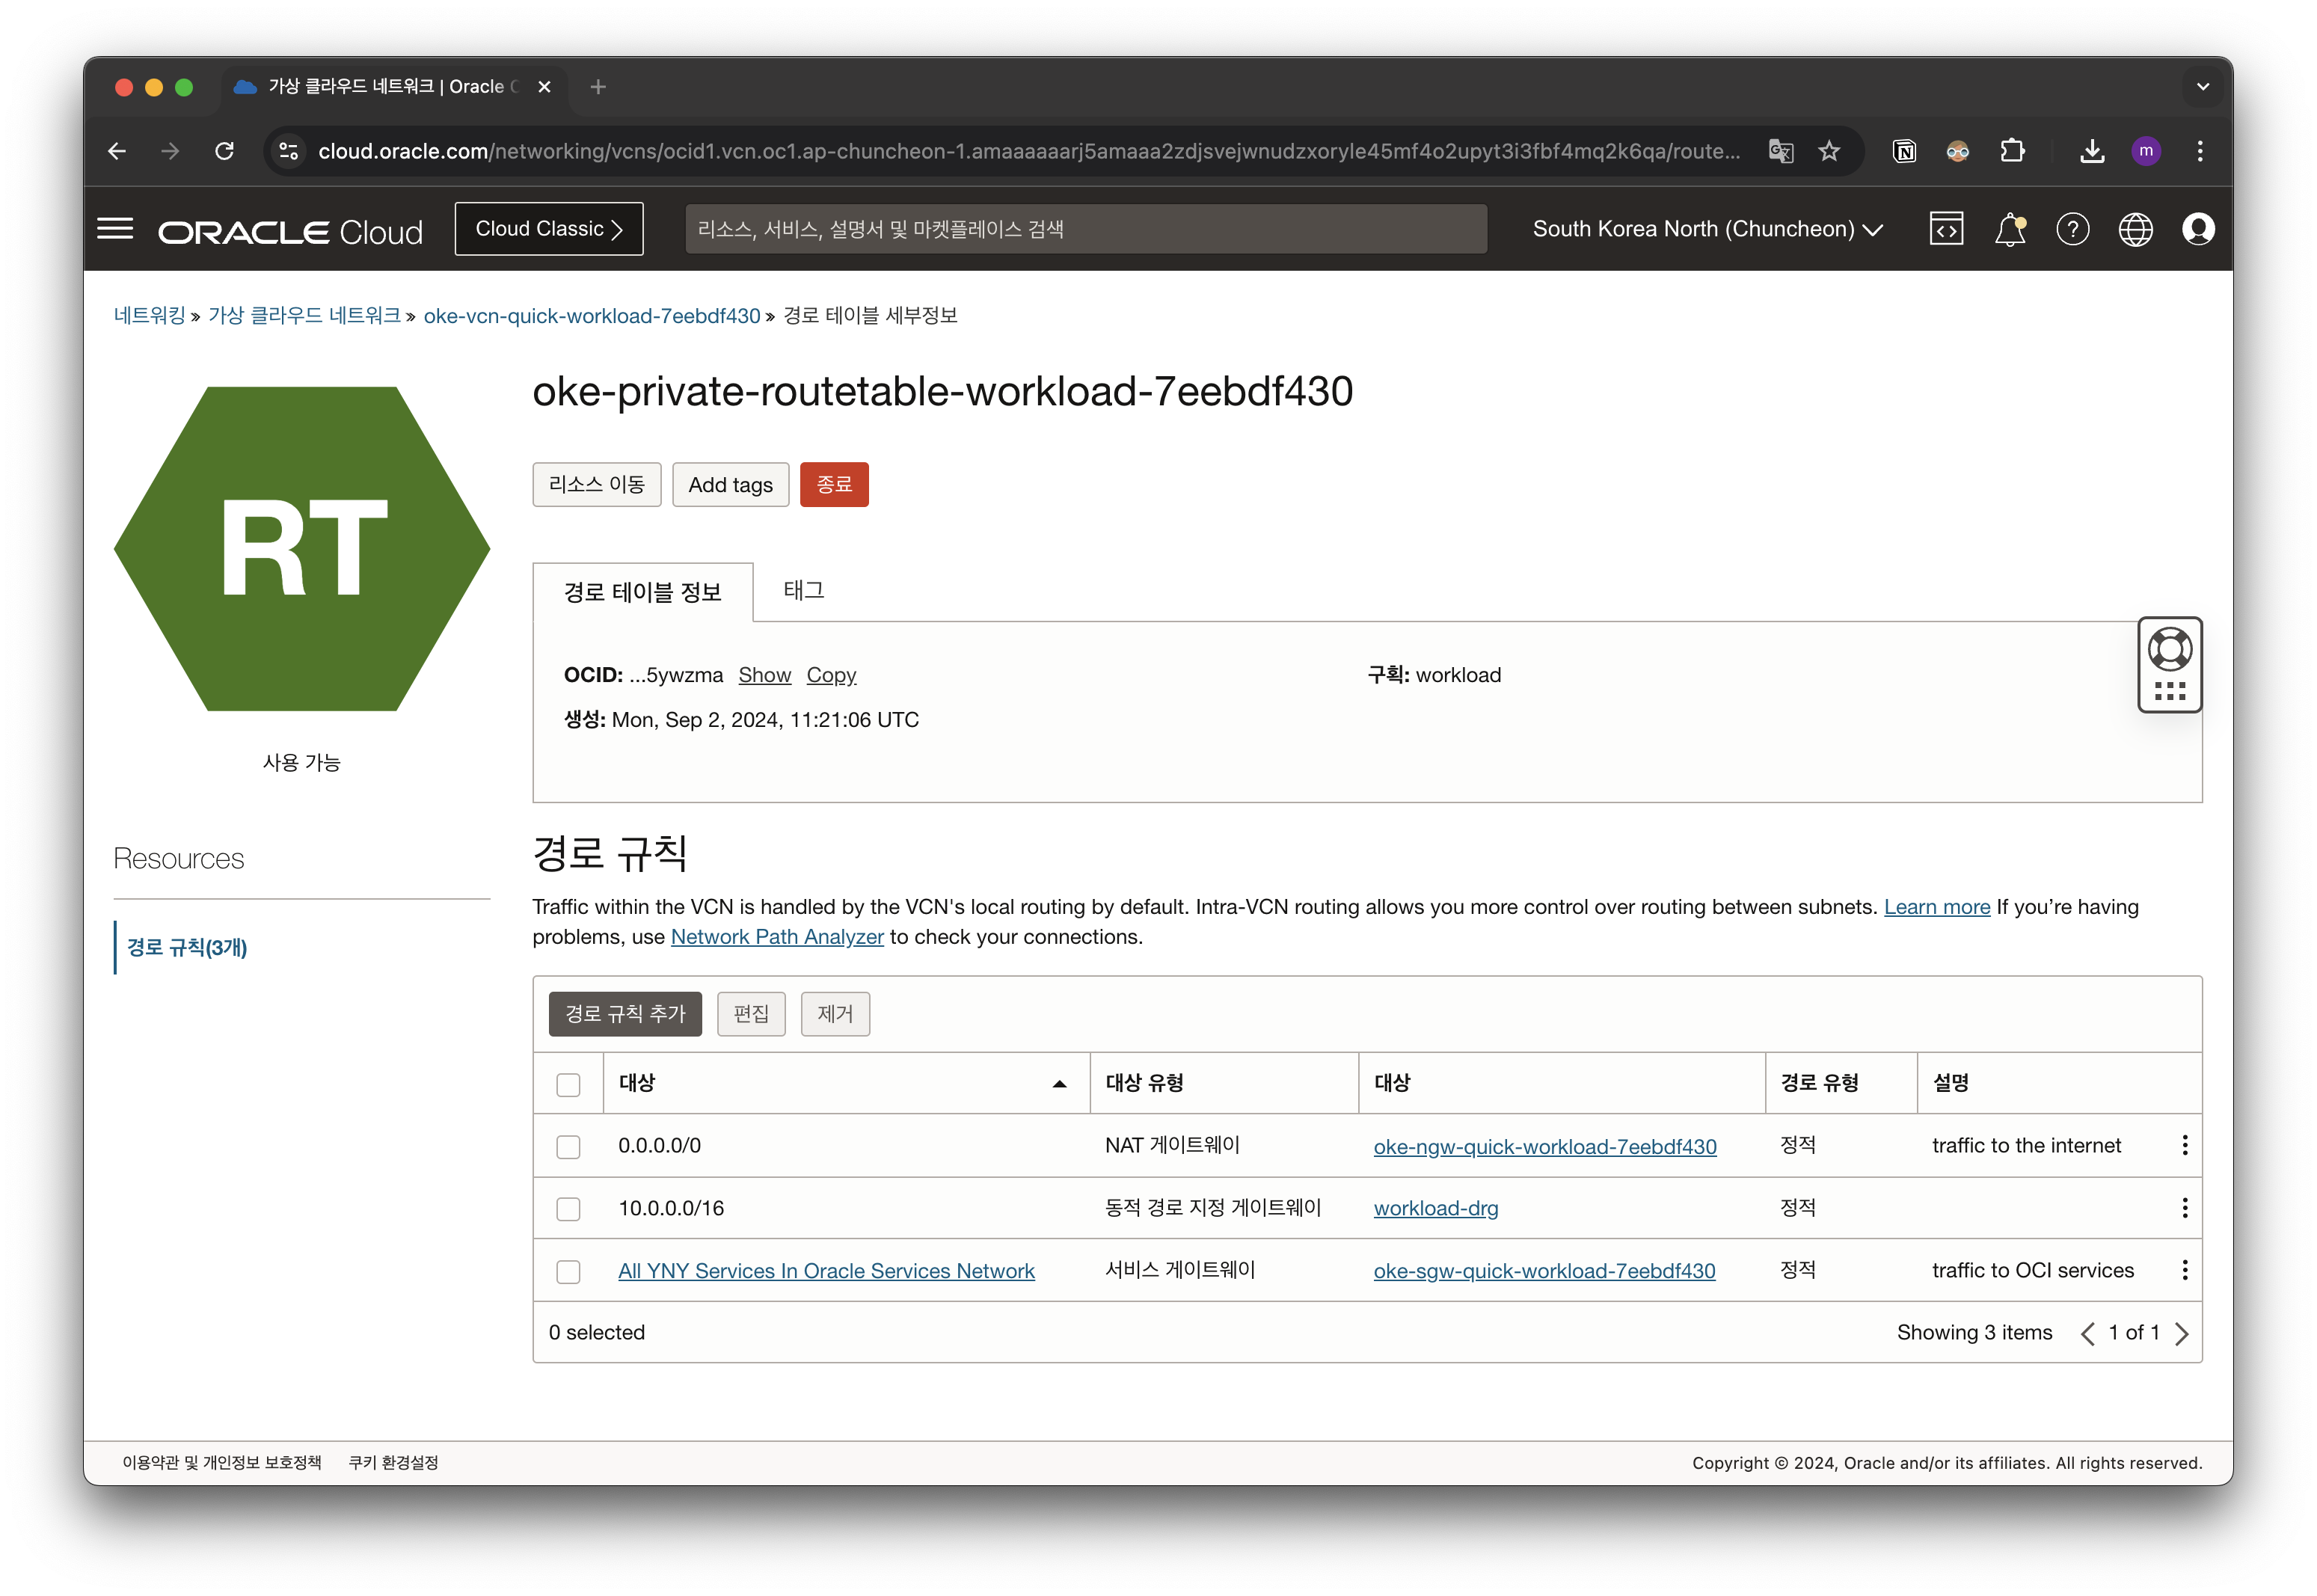Bookmark the page with the star icon

[1829, 151]
